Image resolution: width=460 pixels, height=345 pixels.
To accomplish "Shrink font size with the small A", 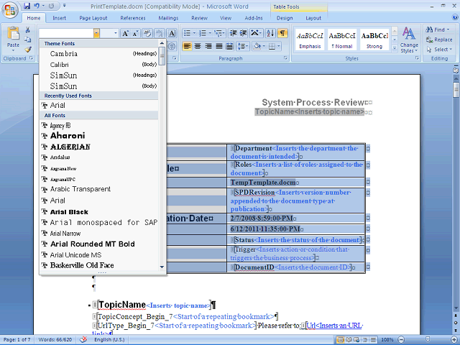I will point(135,33).
